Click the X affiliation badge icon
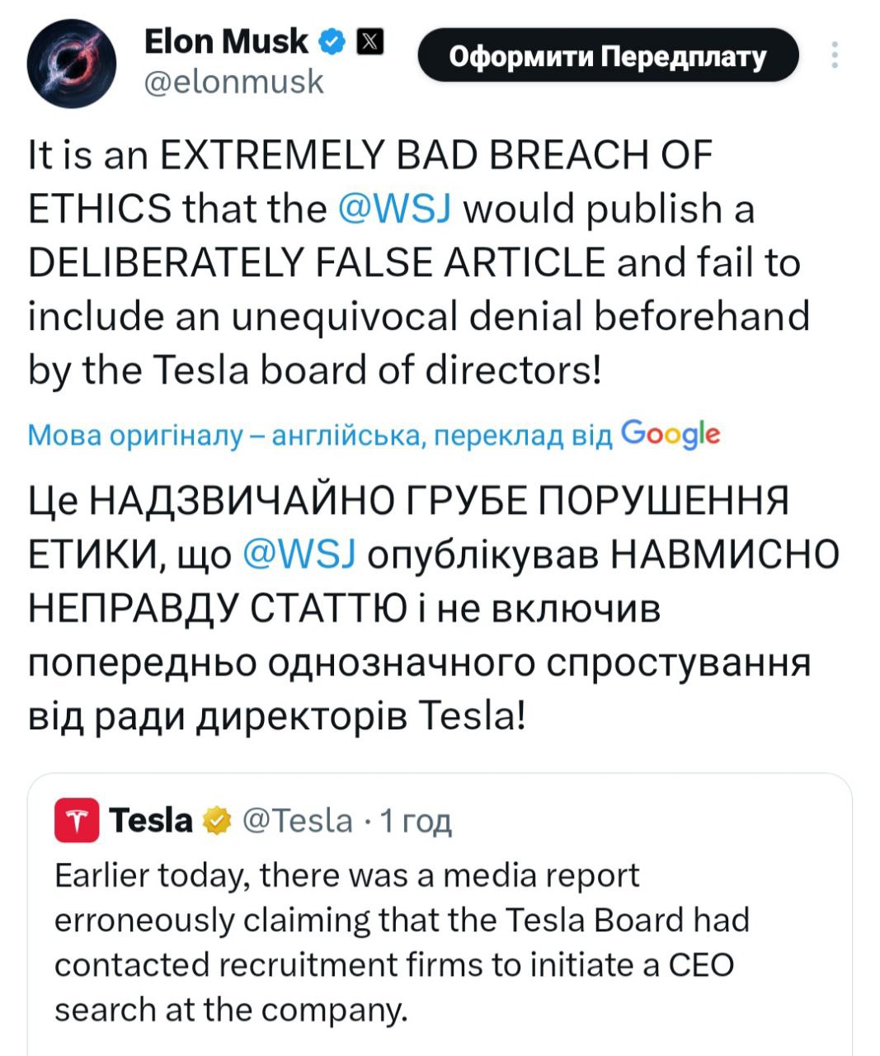Screen dimensions: 880x1056 [x=369, y=42]
